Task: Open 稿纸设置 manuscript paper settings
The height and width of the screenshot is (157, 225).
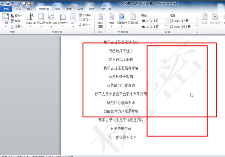Action: coord(100,21)
